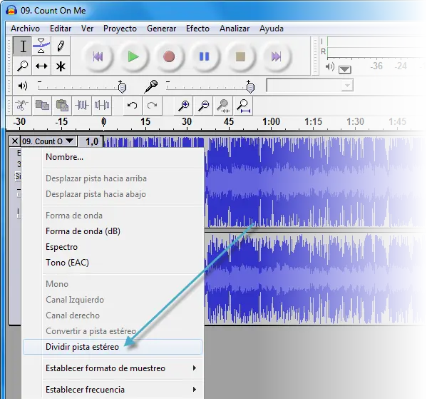Select the Draw pencil tool
427x399 pixels.
pyautogui.click(x=61, y=46)
